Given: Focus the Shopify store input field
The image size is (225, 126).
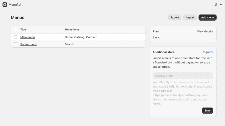Looking at the screenshot, I should click(183, 76).
